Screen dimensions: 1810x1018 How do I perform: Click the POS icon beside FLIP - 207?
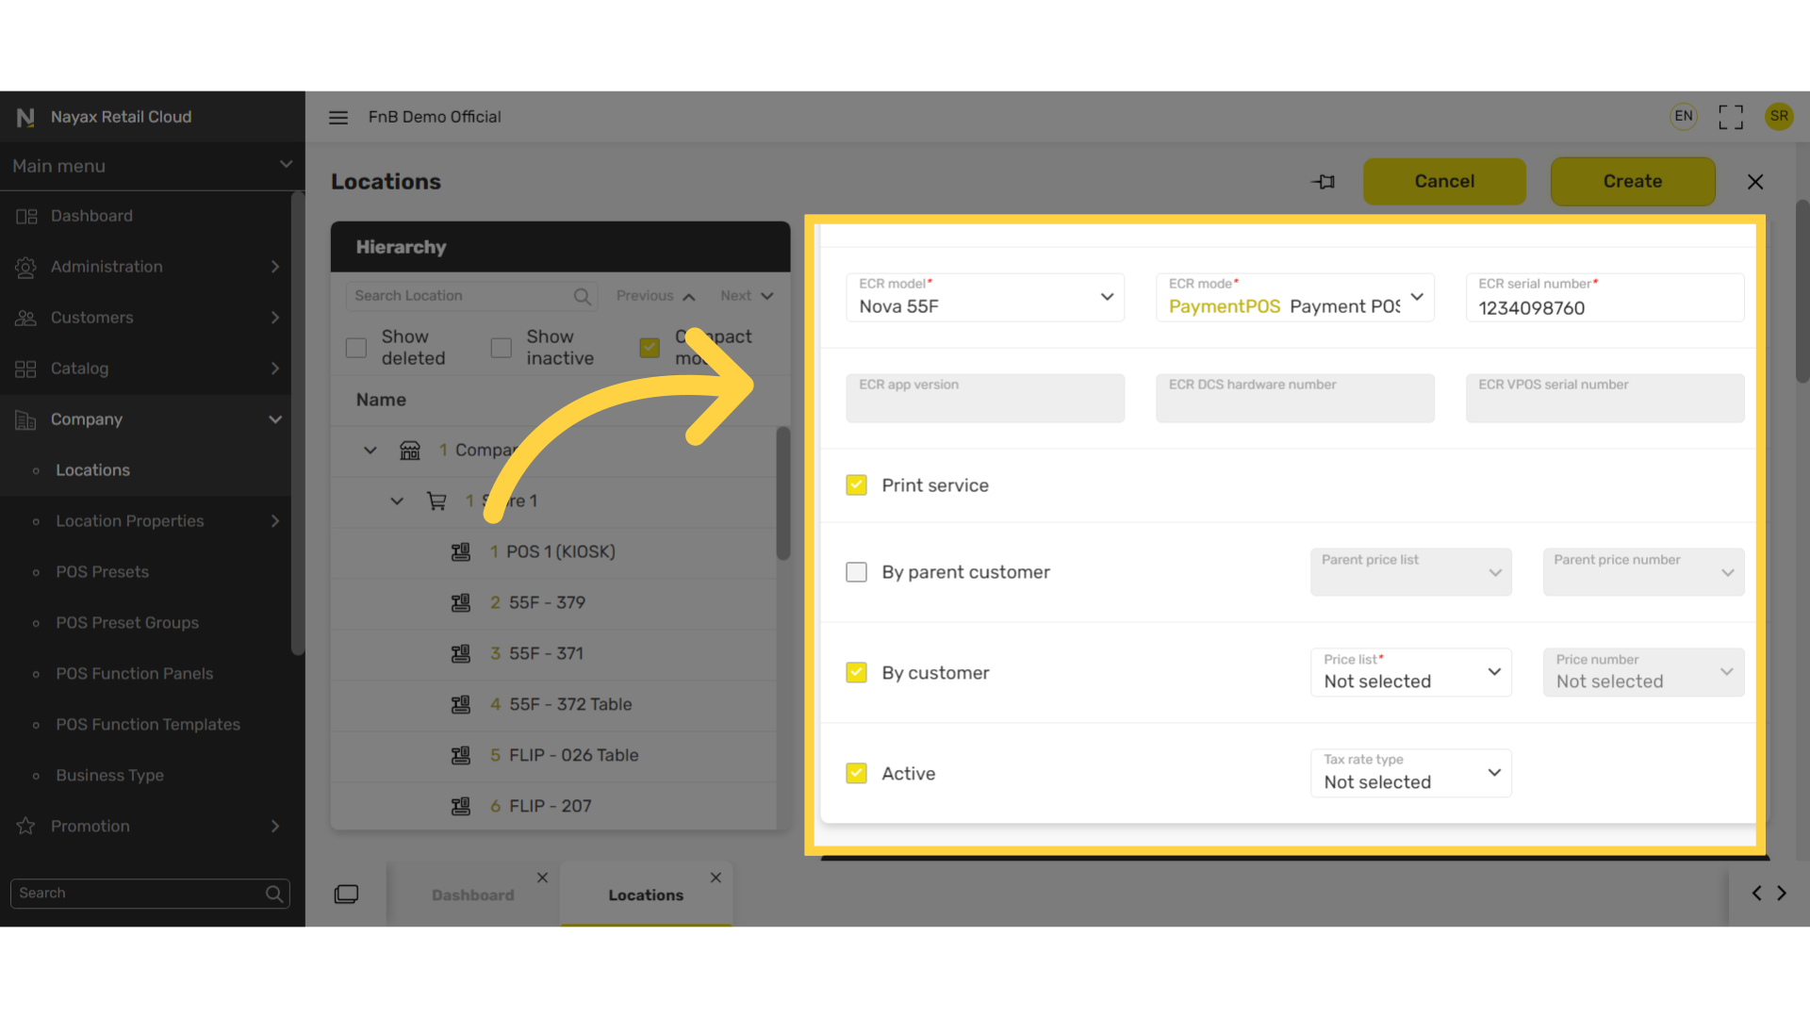pos(461,807)
